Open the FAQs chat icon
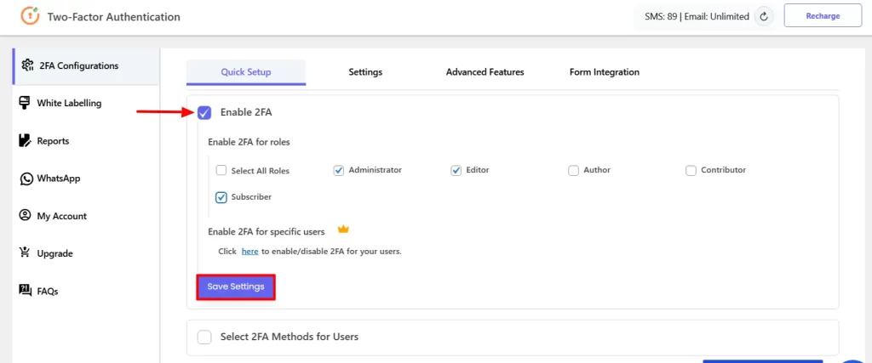The image size is (872, 363). click(25, 290)
